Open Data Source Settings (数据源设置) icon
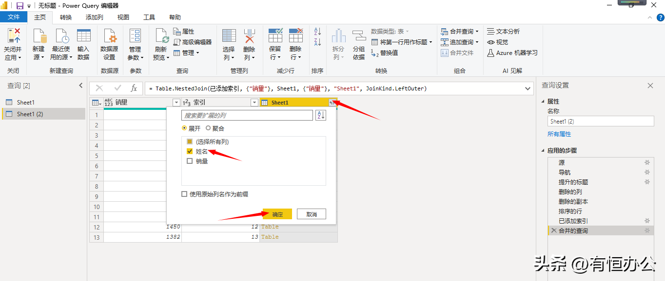 click(x=109, y=36)
